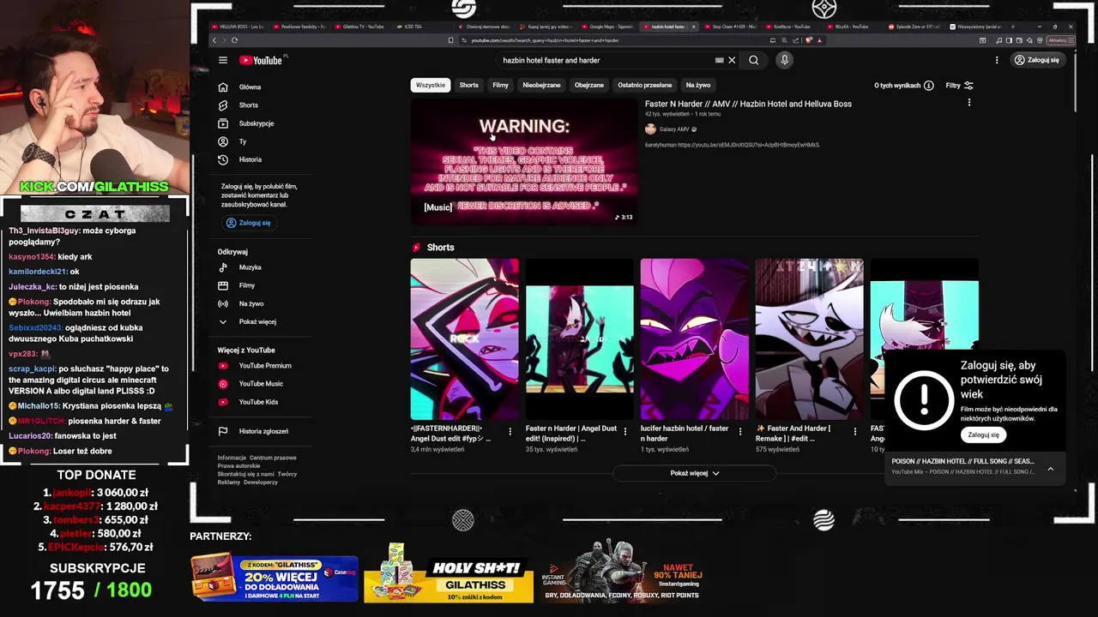Switch to the Konfitura YouTube browser tab
This screenshot has height=617, width=1098.
(792, 27)
